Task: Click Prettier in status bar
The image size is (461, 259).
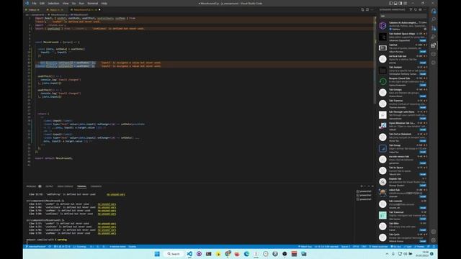Action: (x=420, y=247)
